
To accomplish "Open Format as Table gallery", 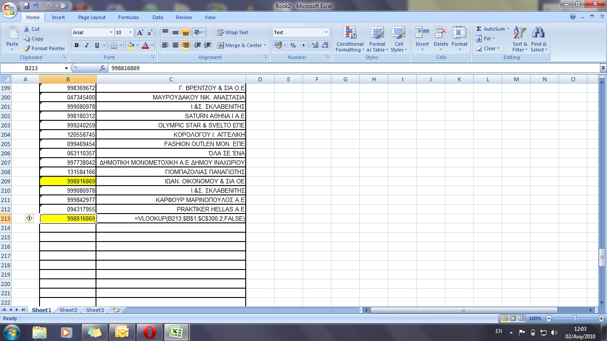I will coord(377,39).
